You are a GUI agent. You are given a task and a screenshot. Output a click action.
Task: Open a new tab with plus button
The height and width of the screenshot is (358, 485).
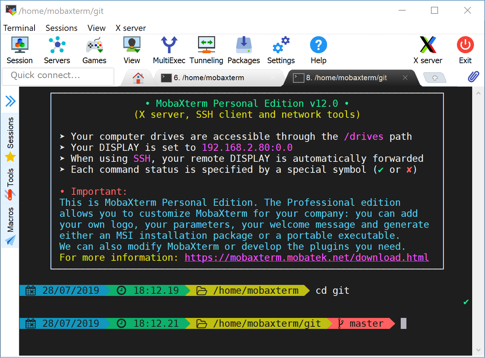point(435,78)
